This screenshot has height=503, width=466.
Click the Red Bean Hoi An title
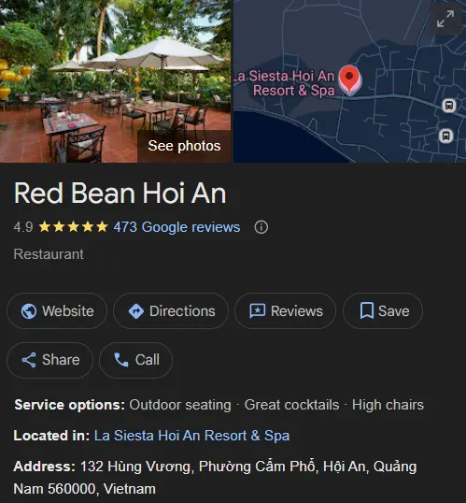pyautogui.click(x=120, y=194)
